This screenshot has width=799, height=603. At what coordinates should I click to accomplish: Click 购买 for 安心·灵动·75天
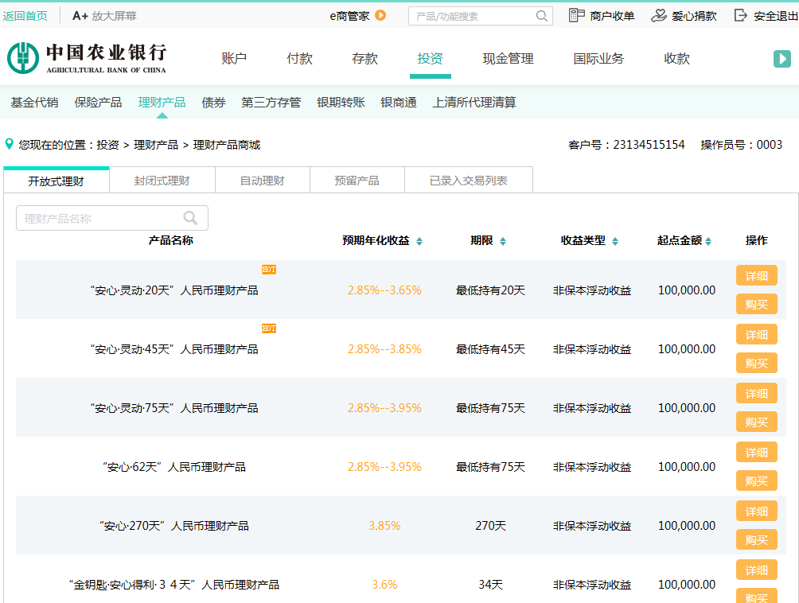point(757,422)
